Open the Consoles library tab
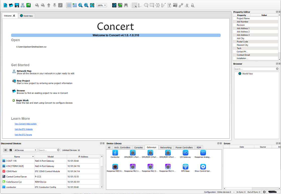This screenshot has height=194, width=281. point(138,147)
